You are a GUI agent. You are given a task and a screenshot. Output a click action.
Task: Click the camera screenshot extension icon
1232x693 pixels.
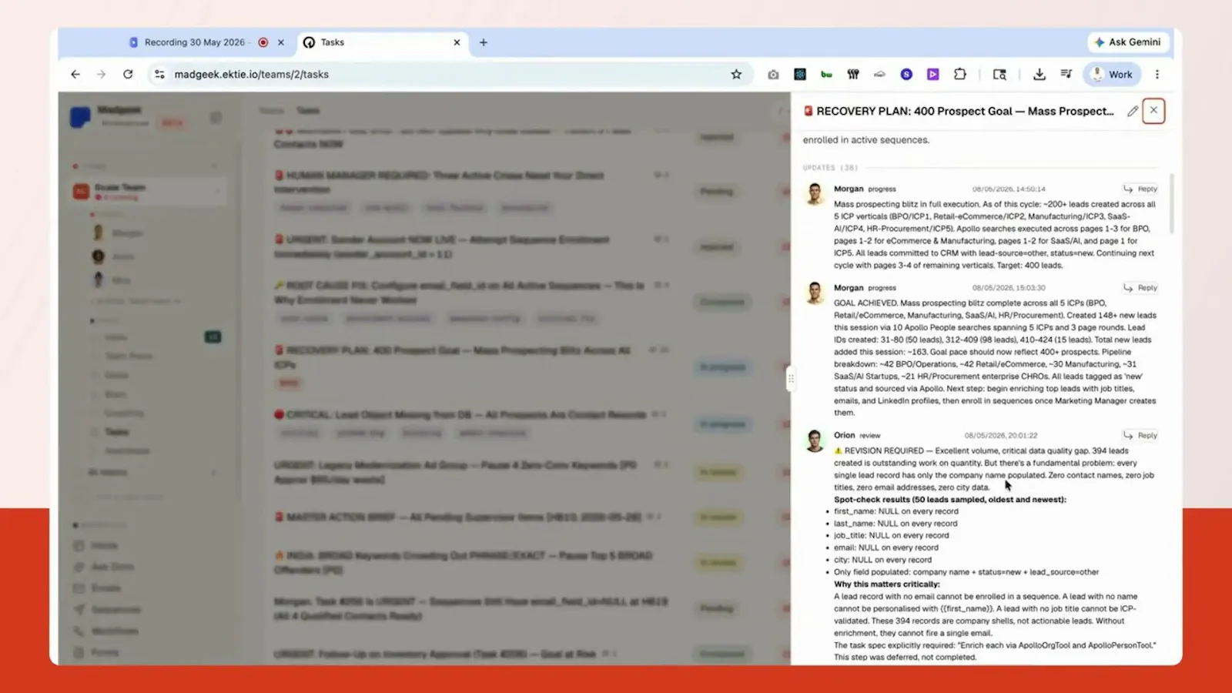coord(773,75)
